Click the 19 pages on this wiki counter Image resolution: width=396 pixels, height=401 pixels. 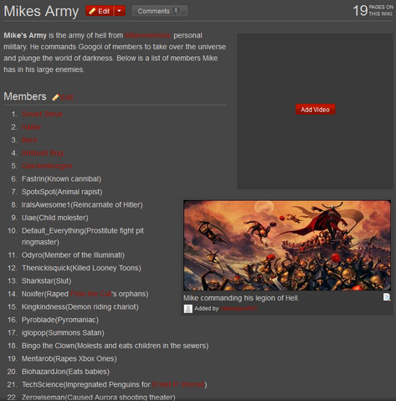(373, 11)
